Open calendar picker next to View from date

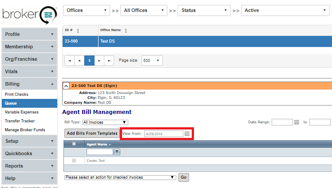point(187,133)
